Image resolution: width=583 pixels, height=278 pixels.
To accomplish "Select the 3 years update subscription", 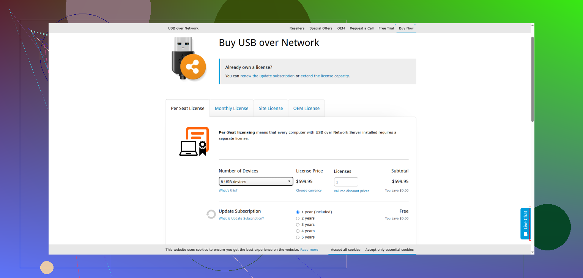I will click(298, 225).
